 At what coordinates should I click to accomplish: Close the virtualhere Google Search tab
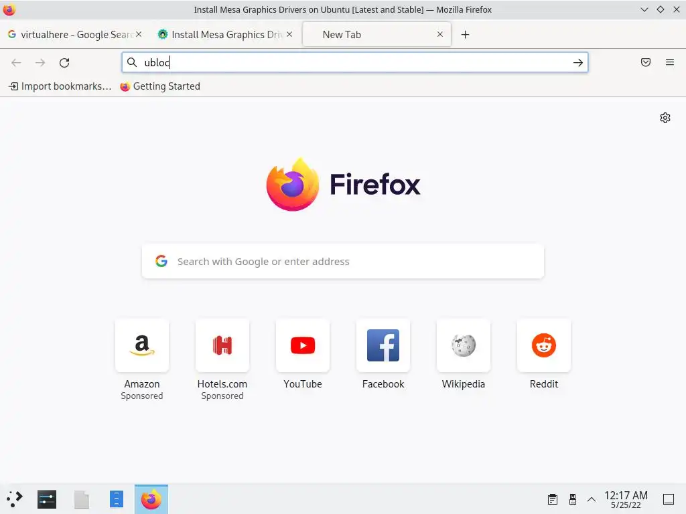point(138,34)
